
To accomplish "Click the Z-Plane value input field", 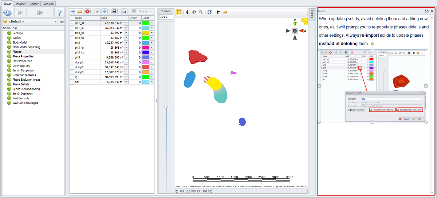I will pyautogui.click(x=166, y=17).
